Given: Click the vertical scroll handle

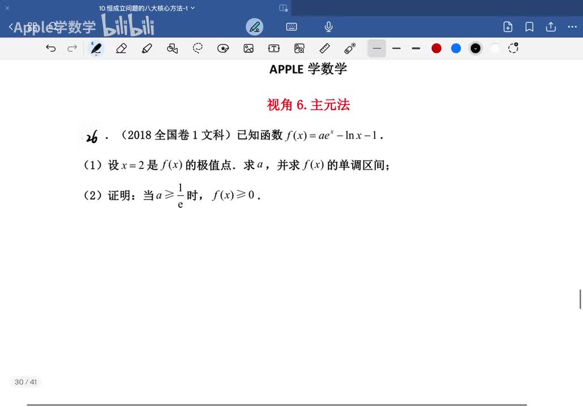Looking at the screenshot, I should click(x=580, y=299).
